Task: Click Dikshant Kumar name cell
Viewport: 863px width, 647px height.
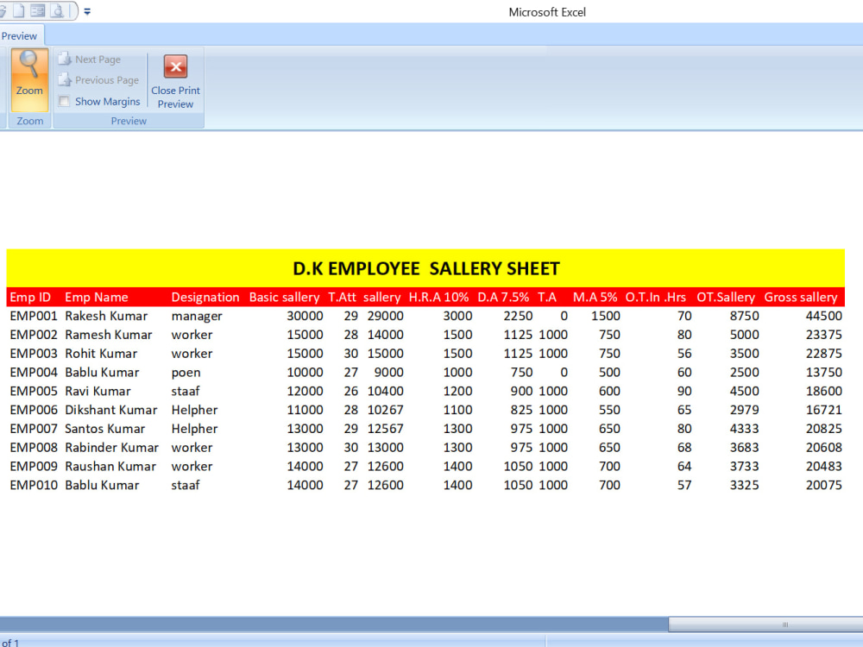Action: coord(111,410)
